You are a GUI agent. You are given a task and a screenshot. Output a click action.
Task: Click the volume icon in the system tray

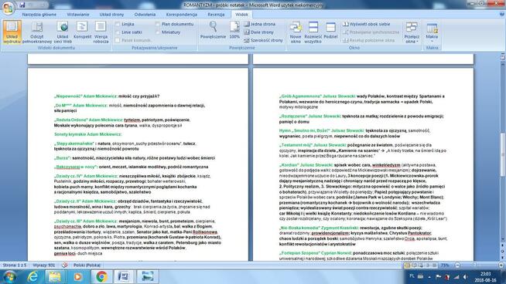click(x=465, y=276)
